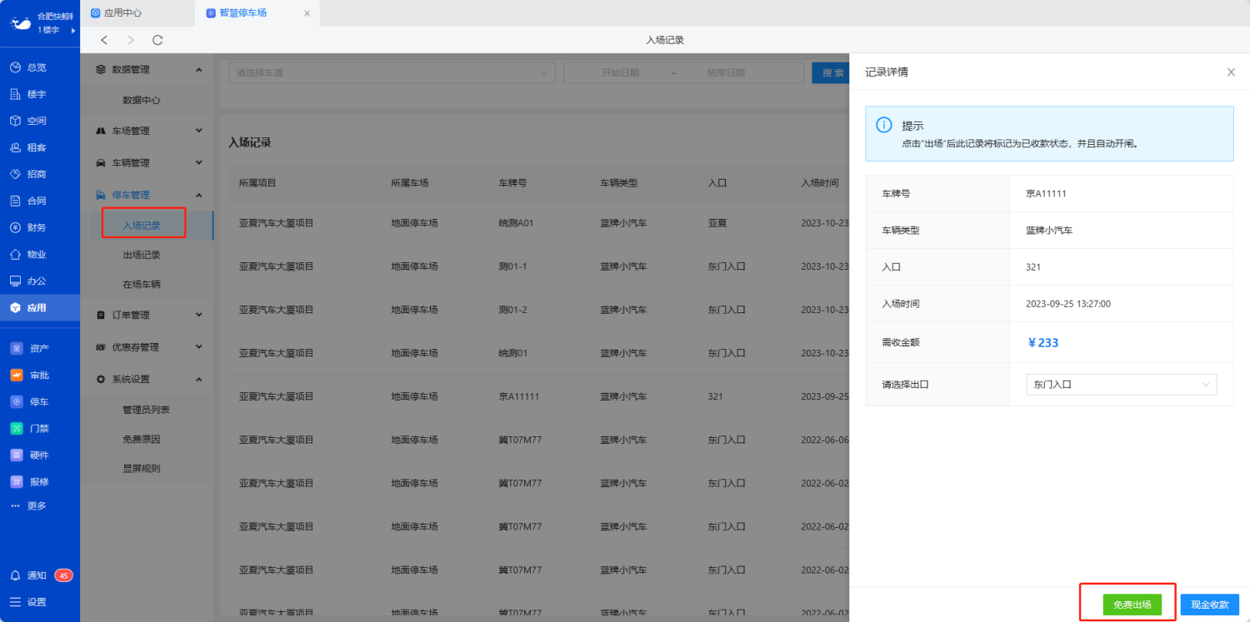Open the 审批 approval app
This screenshot has height=622, width=1250.
29,375
